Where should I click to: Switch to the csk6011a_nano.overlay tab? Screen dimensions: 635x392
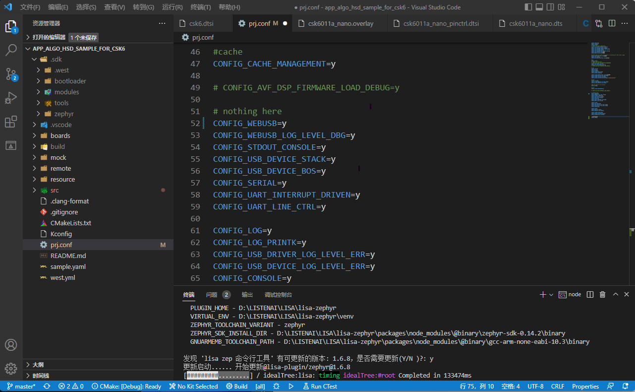click(x=341, y=23)
